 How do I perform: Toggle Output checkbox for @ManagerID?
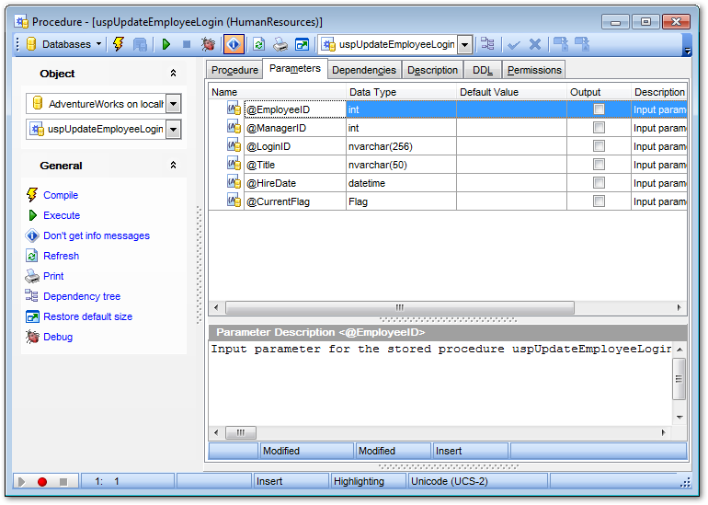599,127
